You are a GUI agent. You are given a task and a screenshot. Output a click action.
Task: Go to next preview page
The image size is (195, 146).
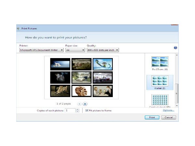(x=85, y=104)
